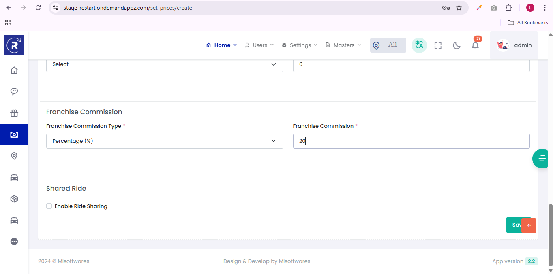The width and height of the screenshot is (553, 274).
Task: Open Franchise Commission Type dropdown
Action: point(165,141)
